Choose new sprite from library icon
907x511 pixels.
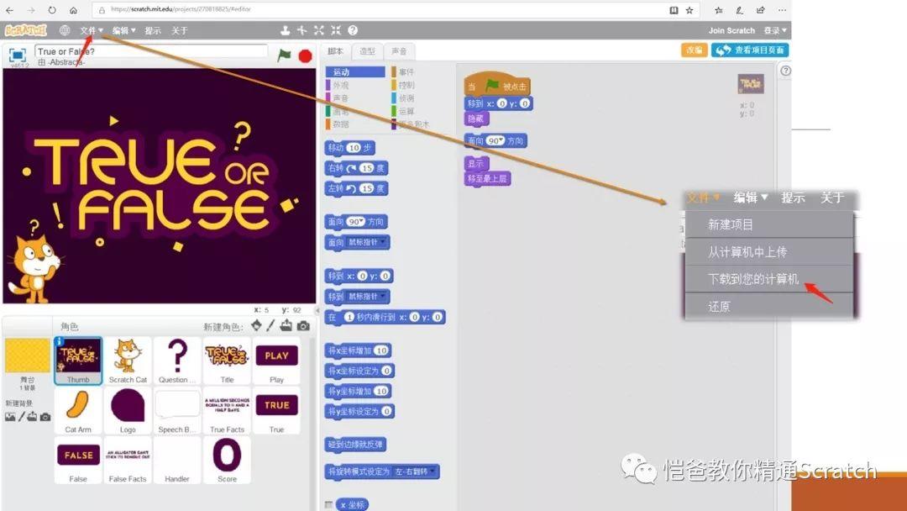256,325
